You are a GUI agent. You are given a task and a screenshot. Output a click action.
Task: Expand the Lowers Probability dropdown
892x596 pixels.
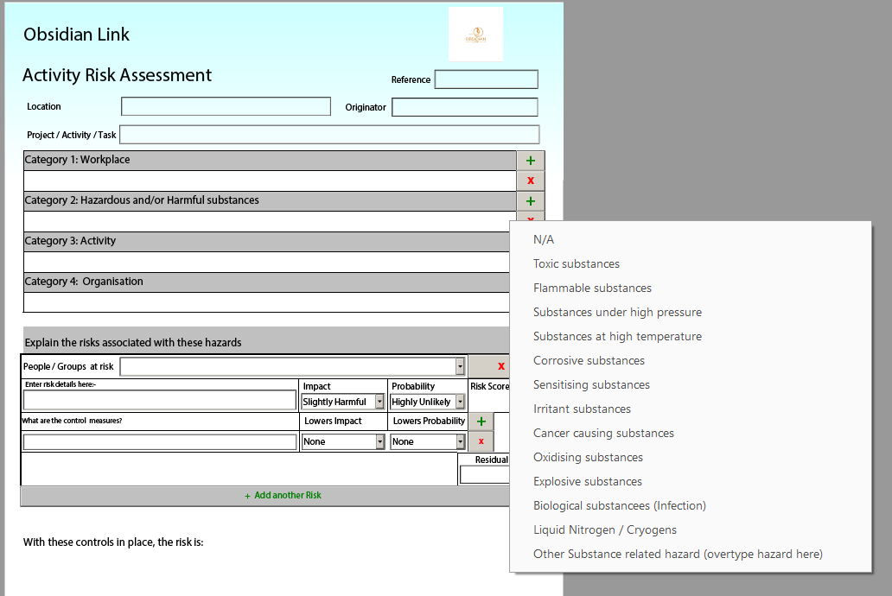coord(460,441)
